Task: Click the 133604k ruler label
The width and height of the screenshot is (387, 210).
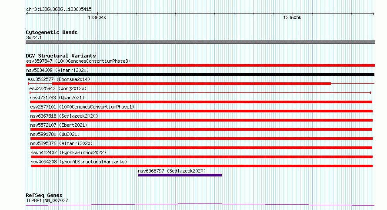Action: click(97, 17)
